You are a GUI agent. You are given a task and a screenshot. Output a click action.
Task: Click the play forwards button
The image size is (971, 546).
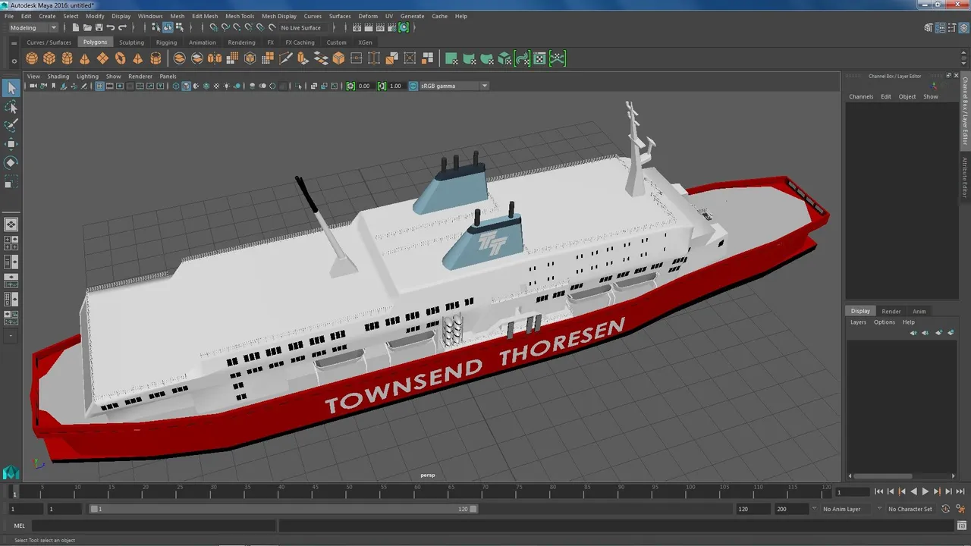[x=925, y=491]
